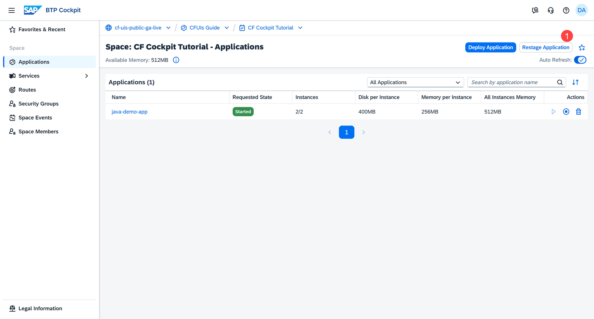
Task: Click the CFUIs Guide org icon
Action: (x=184, y=28)
